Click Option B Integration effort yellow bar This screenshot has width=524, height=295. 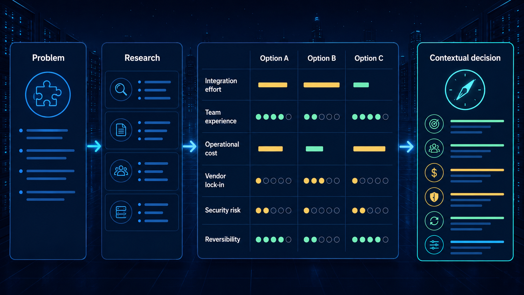tap(322, 85)
